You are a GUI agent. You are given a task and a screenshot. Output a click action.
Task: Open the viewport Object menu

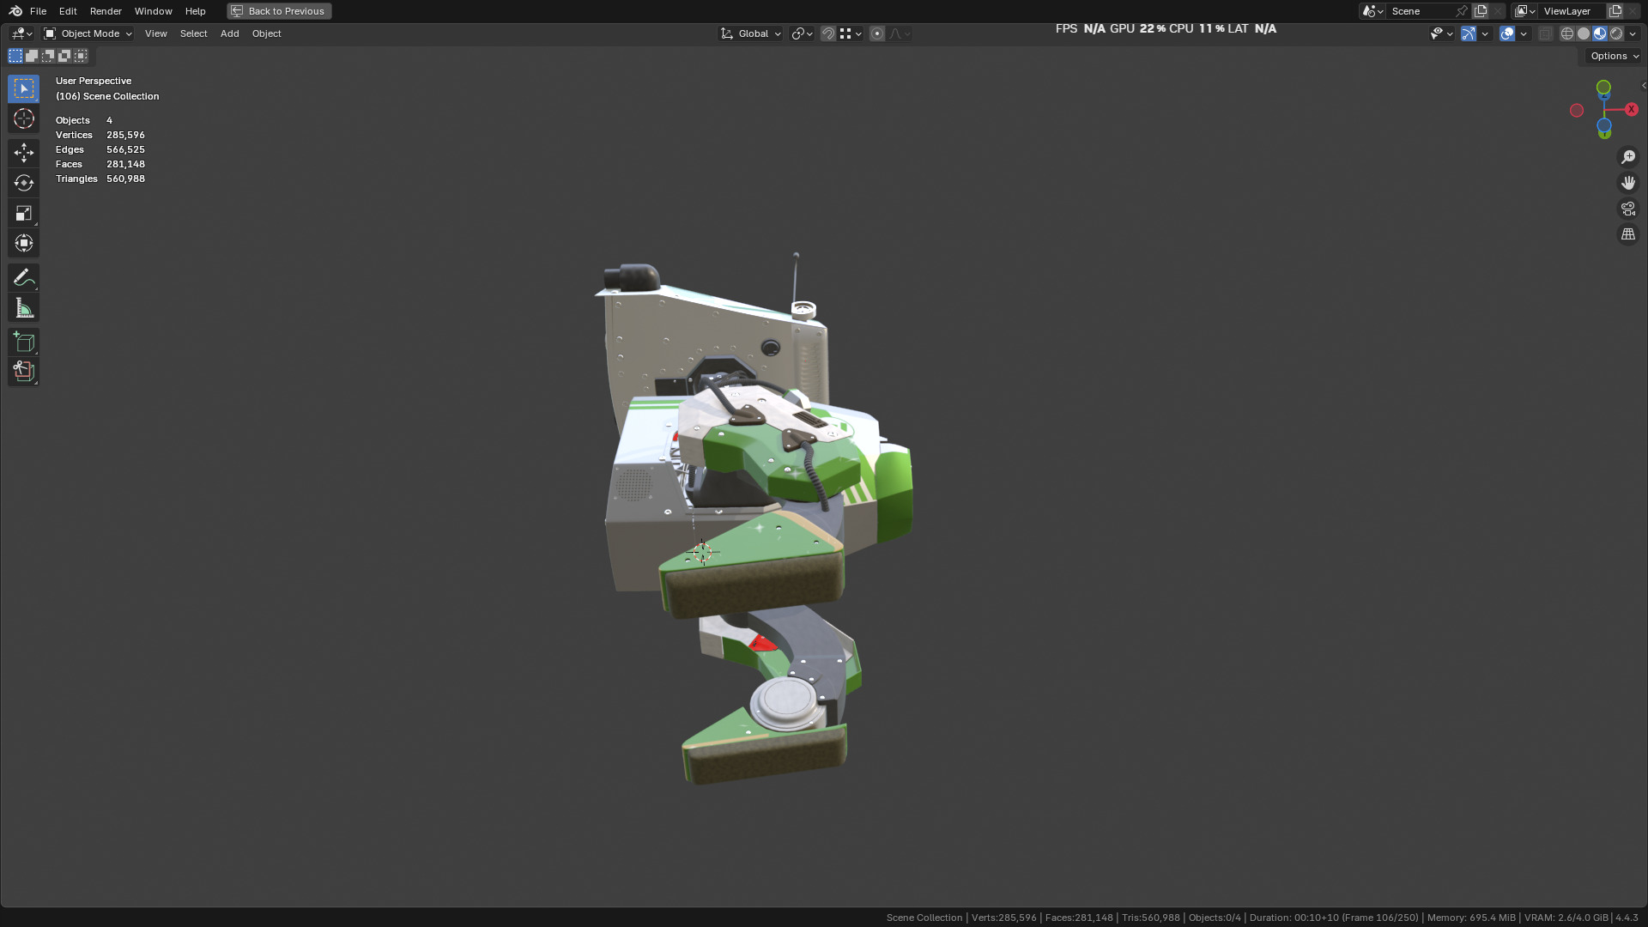pos(266,33)
